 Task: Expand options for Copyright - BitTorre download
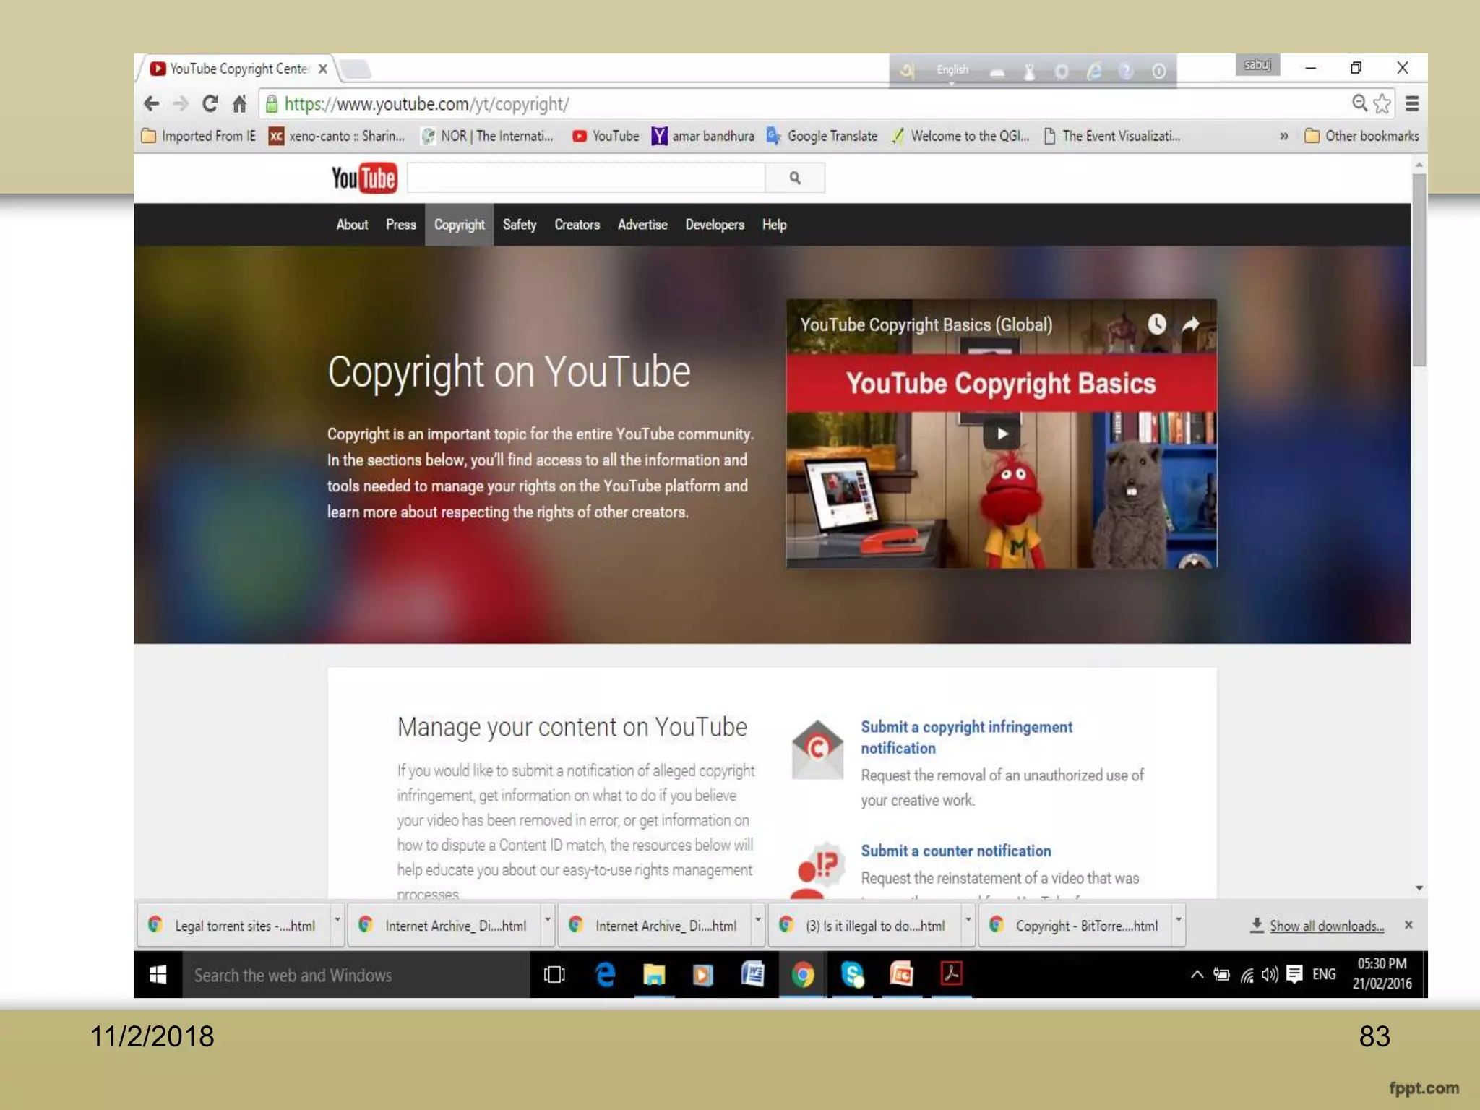1178,920
